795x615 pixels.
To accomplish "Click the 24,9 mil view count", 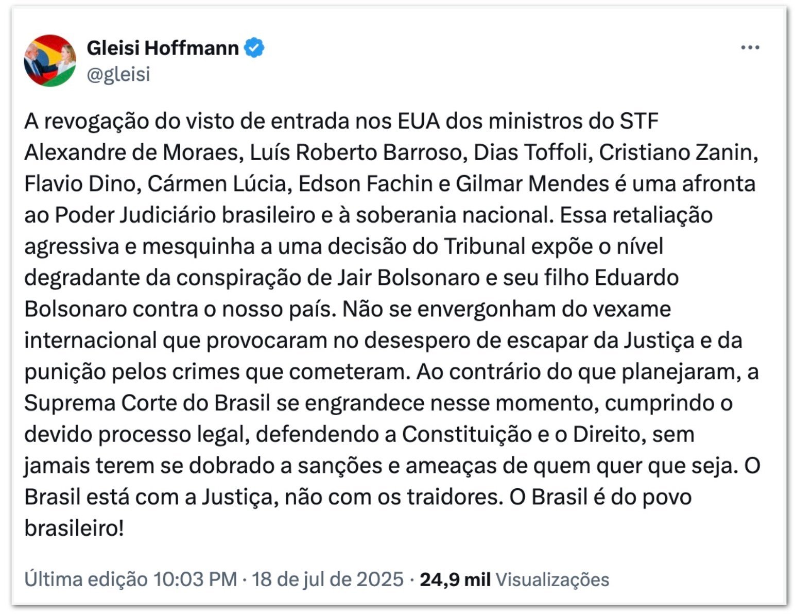I will [x=455, y=579].
